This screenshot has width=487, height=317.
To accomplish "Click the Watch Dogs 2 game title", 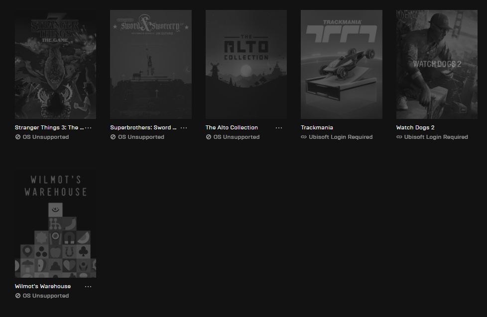I will click(x=415, y=127).
